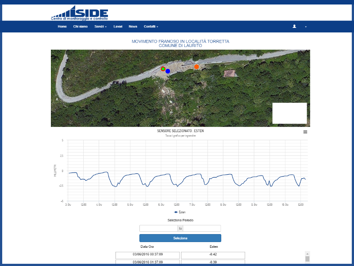The width and height of the screenshot is (354, 266).
Task: Click the white box on the map
Action: (289, 113)
